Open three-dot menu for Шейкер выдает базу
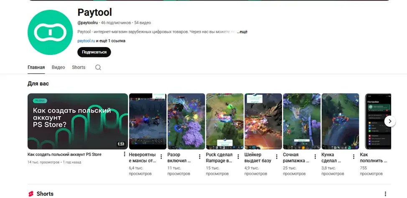This screenshot has height=198, width=407. 277,157
